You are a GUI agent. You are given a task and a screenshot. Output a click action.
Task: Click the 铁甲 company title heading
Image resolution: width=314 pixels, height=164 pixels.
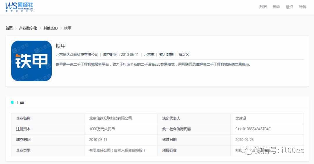[61, 46]
